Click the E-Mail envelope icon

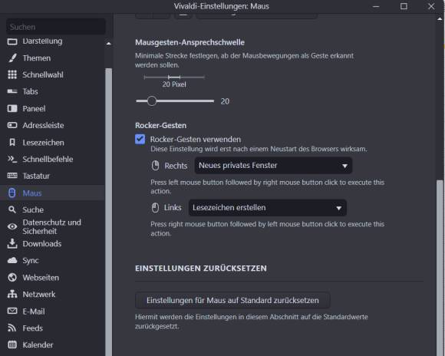12,311
